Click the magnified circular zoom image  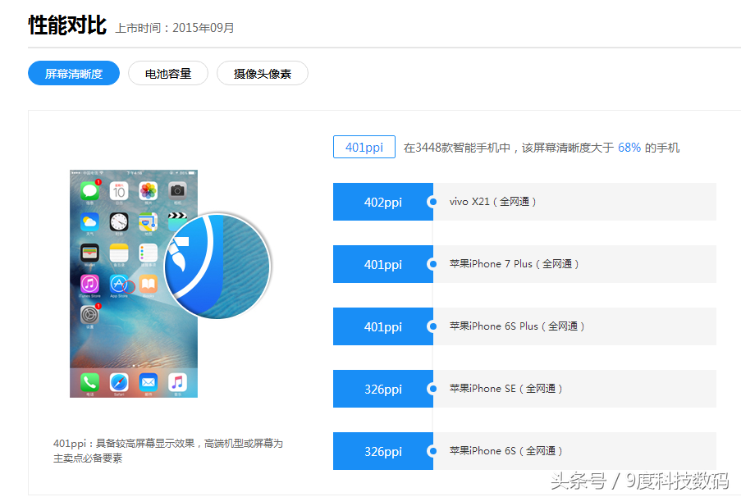coord(217,266)
